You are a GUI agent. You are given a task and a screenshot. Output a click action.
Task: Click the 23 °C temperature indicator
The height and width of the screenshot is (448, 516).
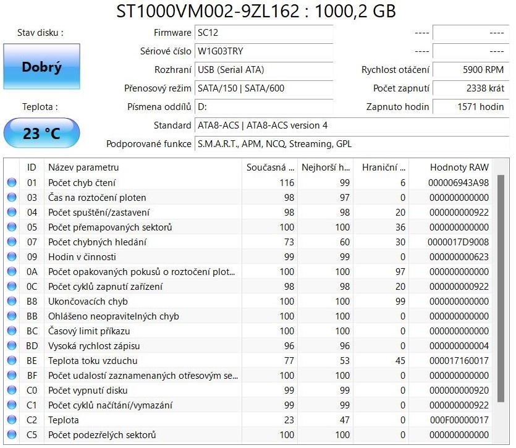41,133
